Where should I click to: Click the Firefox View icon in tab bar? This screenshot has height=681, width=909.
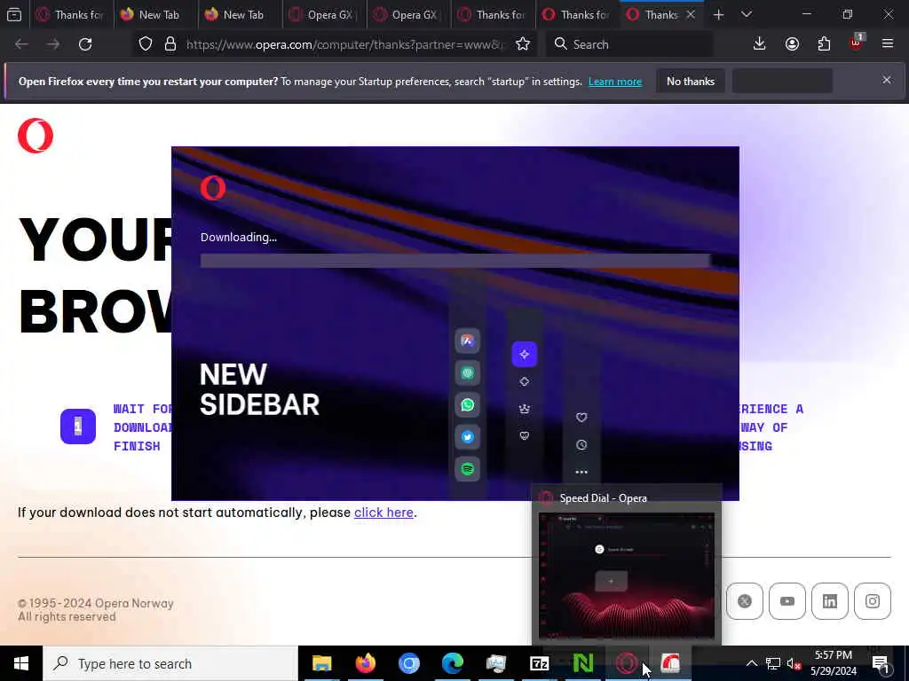(x=14, y=14)
